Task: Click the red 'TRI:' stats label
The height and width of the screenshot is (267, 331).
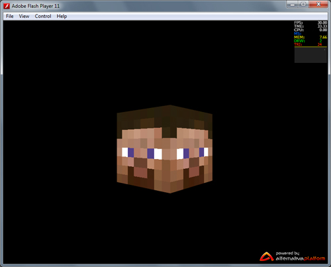Action: click(x=298, y=44)
